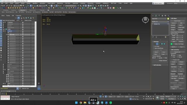This screenshot has width=187, height=105.
Task: Enable the By Vertex checkbox
Action: (154, 46)
